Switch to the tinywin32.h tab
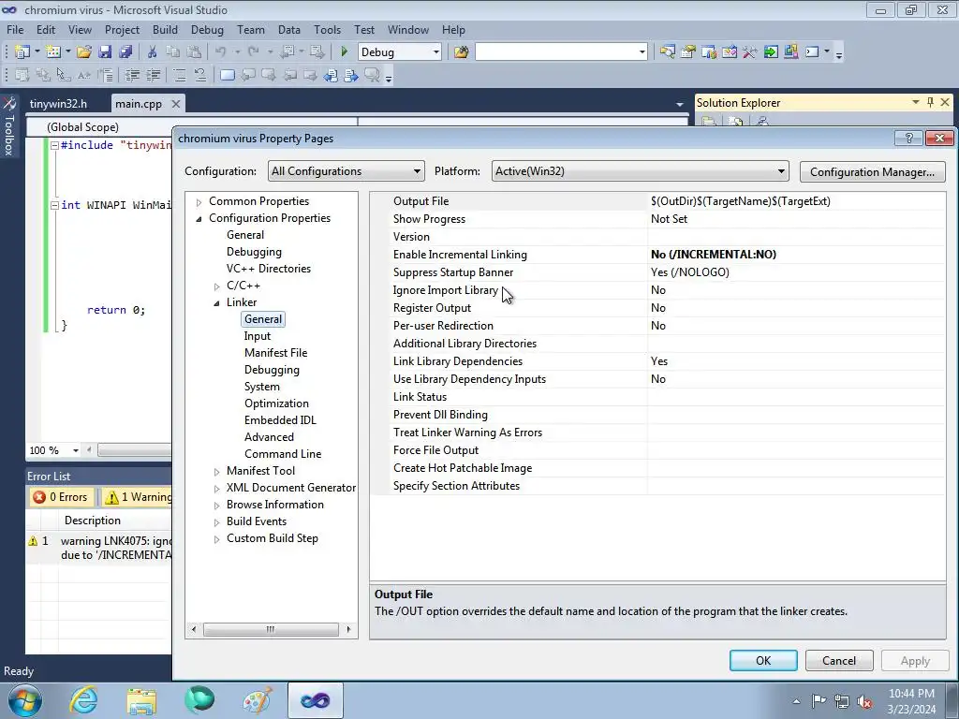The height and width of the screenshot is (719, 959). pyautogui.click(x=58, y=104)
